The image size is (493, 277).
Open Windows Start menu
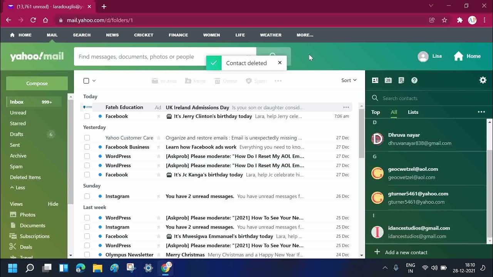(12, 268)
